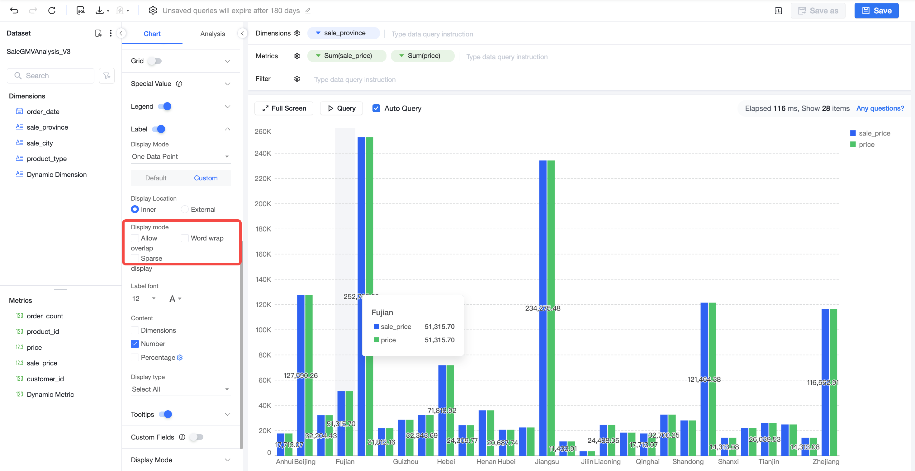Open the Select All display type dropdown
Image resolution: width=915 pixels, height=471 pixels.
181,389
